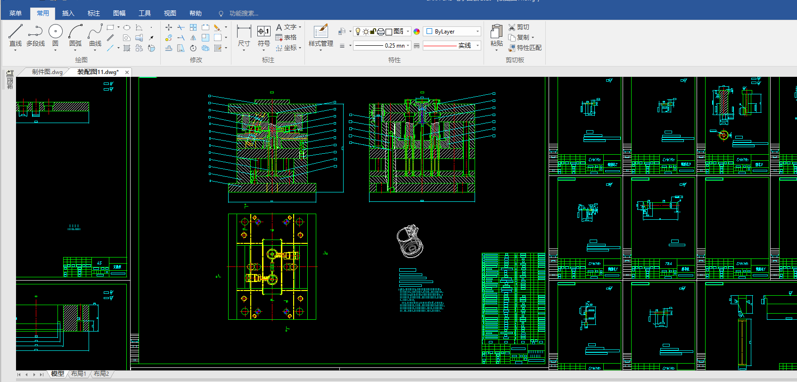The height and width of the screenshot is (382, 797).
Task: Switch to the 布局1 layout tab
Action: 79,374
